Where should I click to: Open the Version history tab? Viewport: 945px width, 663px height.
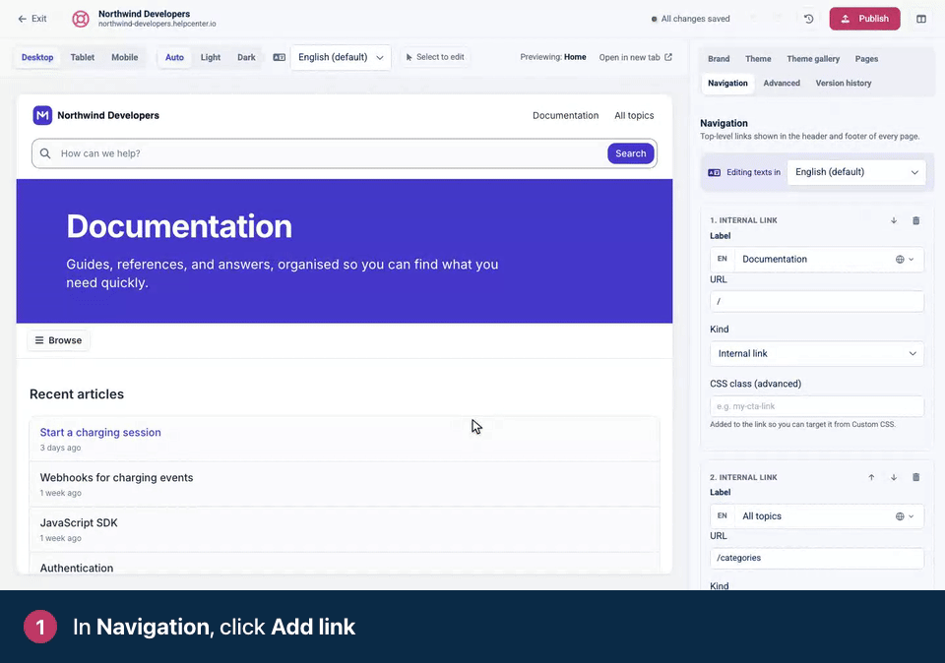[x=844, y=83]
